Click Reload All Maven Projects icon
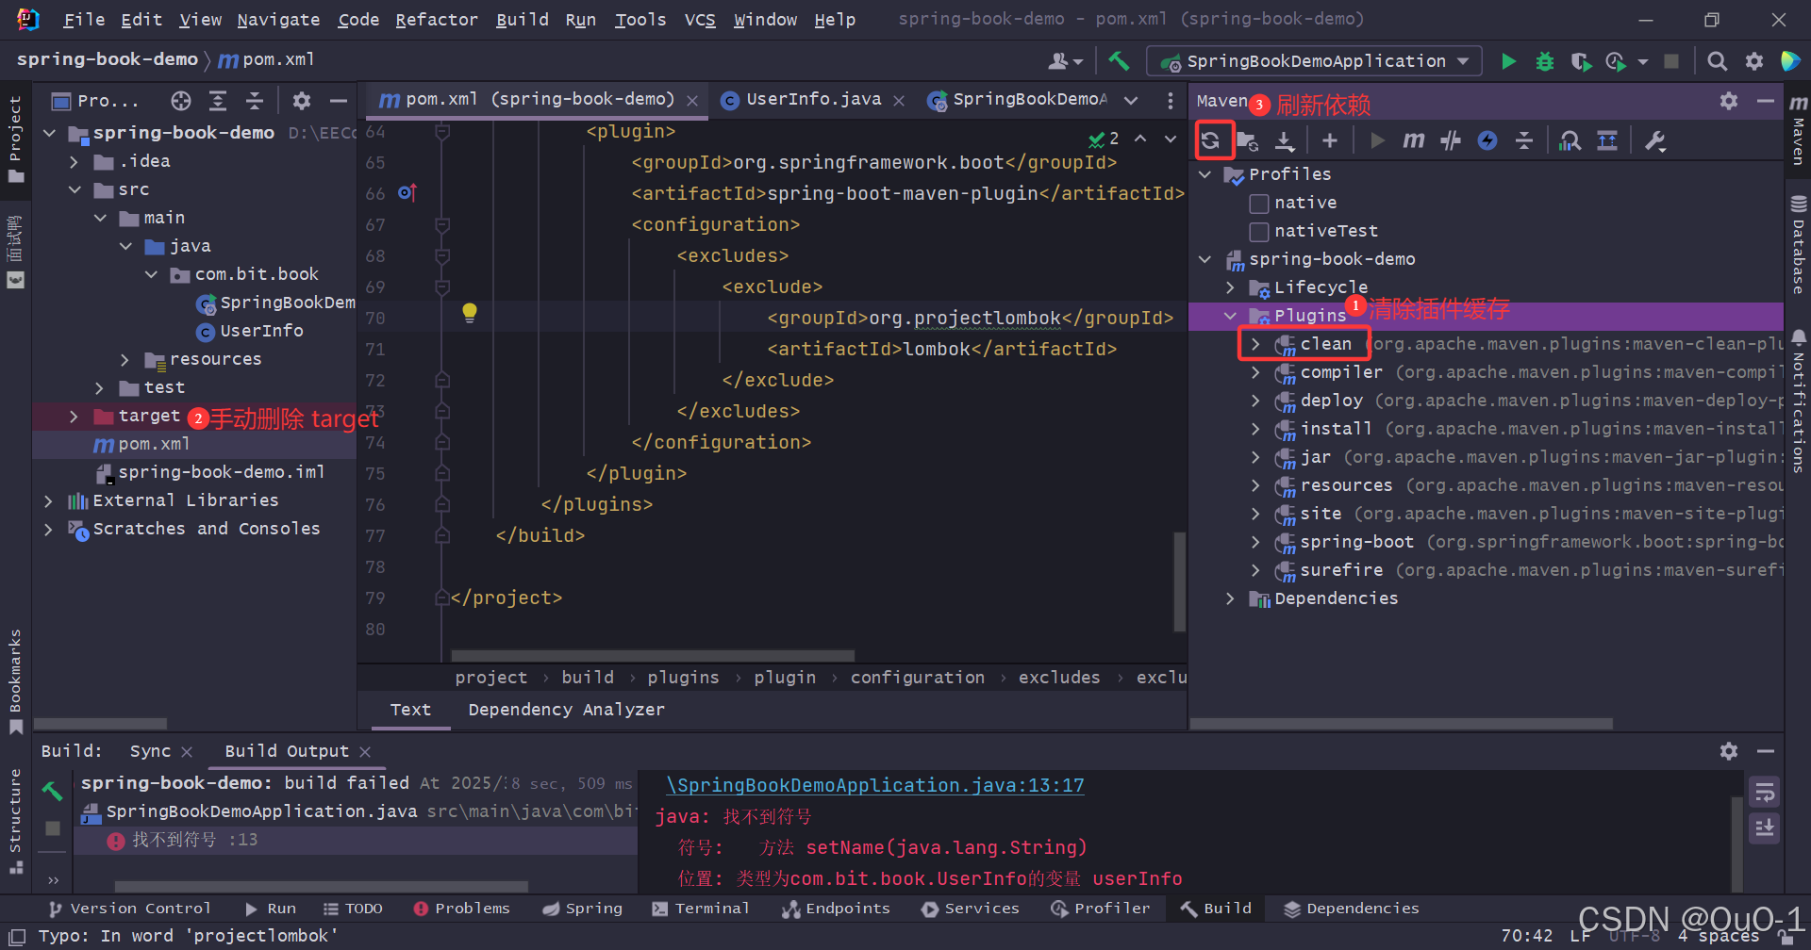The width and height of the screenshot is (1811, 950). tap(1211, 141)
